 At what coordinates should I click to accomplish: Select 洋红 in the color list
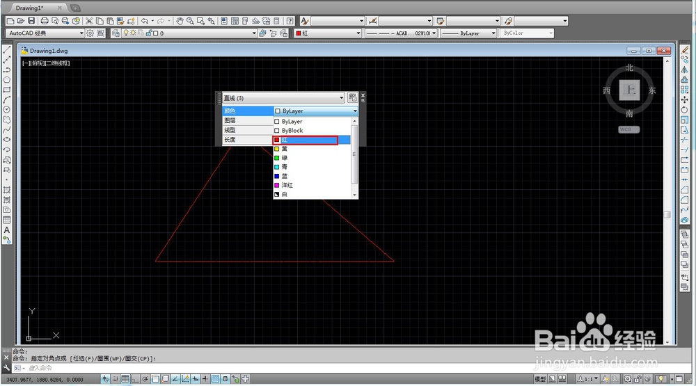click(312, 185)
